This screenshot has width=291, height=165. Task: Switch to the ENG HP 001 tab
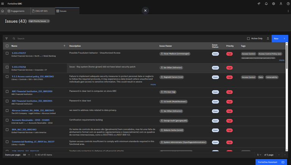pyautogui.click(x=41, y=11)
